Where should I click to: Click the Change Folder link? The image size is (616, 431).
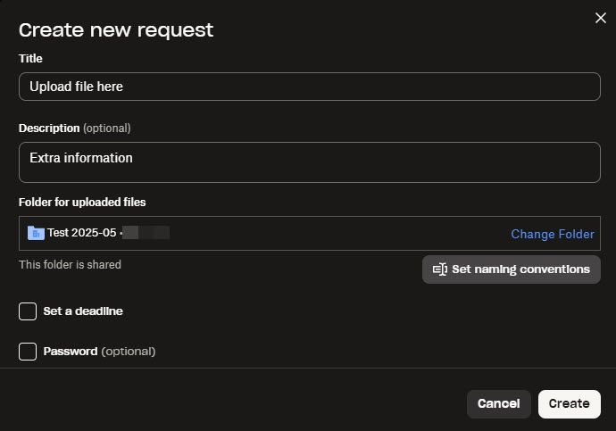point(552,234)
